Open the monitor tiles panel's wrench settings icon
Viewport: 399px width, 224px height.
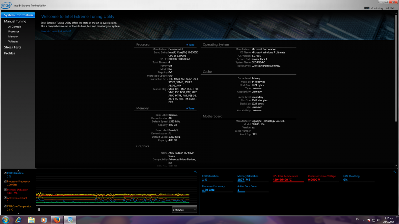point(394,172)
